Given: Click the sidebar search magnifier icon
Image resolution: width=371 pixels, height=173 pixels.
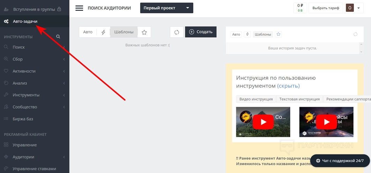Looking at the screenshot, I should [58, 36].
